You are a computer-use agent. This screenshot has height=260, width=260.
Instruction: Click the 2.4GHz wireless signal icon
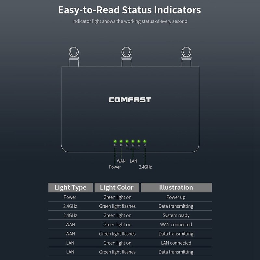click(x=145, y=145)
